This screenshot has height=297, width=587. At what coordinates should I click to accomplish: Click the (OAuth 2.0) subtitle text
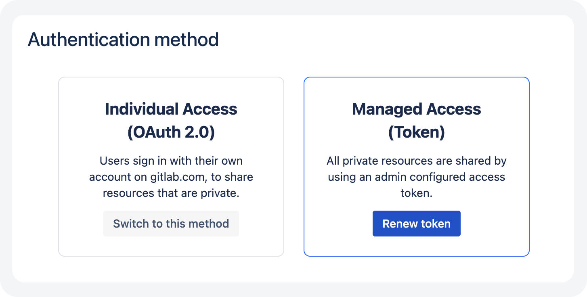click(171, 132)
